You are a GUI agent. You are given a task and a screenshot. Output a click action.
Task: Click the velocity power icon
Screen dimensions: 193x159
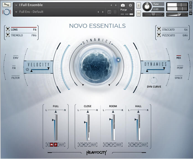(27, 69)
